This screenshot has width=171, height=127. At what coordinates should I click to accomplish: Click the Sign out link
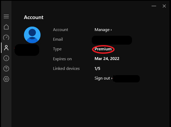coord(103,78)
